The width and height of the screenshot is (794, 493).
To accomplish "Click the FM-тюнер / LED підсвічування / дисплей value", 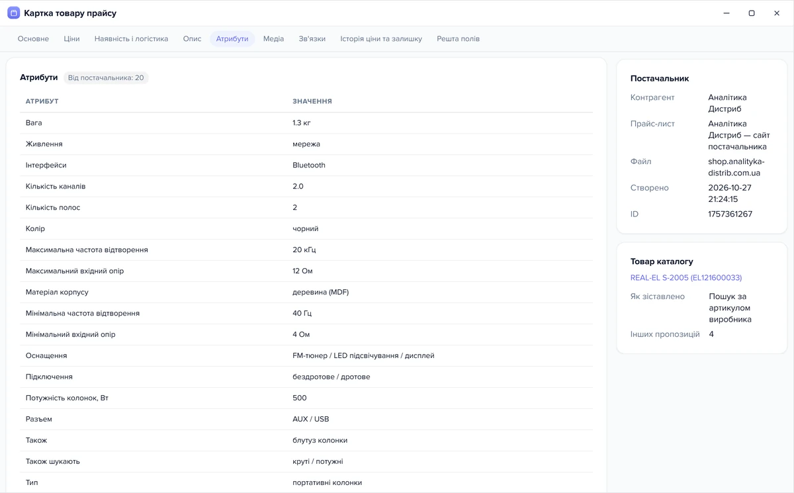I will coord(363,356).
